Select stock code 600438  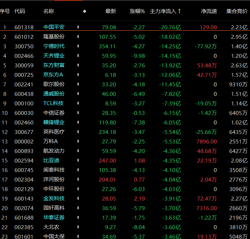[x=24, y=94]
